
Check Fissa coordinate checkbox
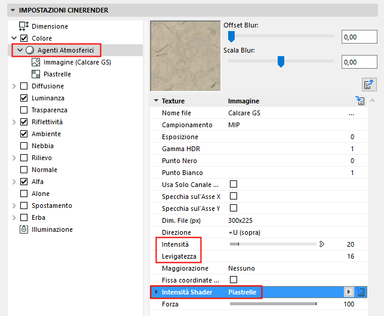234,280
